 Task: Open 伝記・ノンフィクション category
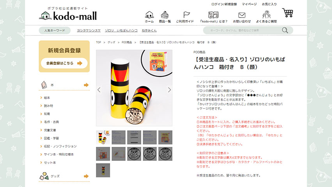coord(60,146)
